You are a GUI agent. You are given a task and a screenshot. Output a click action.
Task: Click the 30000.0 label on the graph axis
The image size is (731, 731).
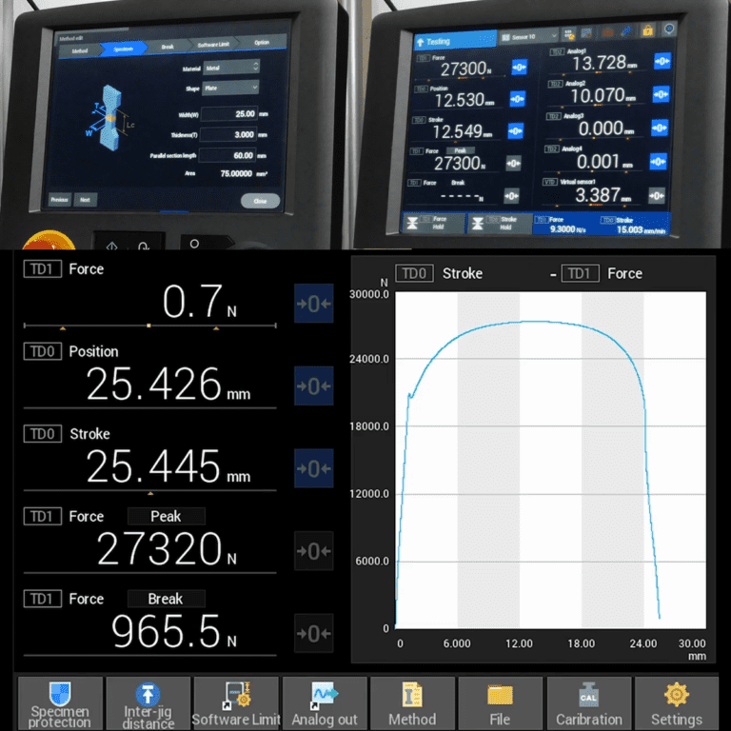(x=369, y=294)
